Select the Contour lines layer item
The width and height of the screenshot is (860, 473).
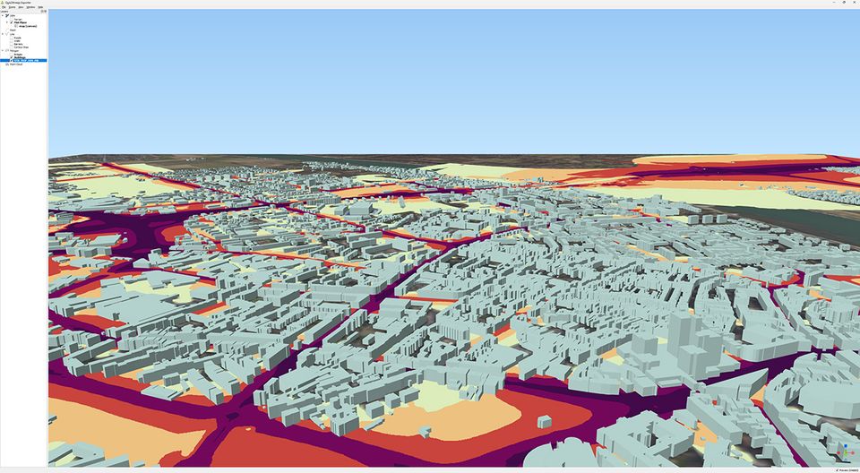point(21,47)
